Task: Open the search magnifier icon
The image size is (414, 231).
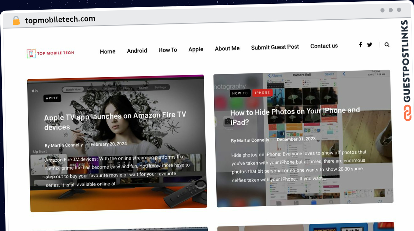Action: [x=387, y=44]
